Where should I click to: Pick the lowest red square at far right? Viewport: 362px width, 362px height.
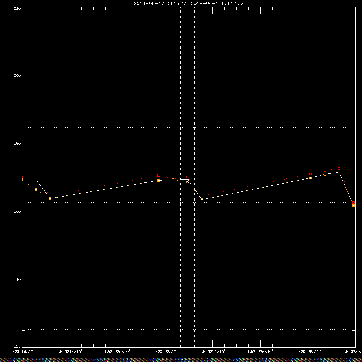point(353,202)
